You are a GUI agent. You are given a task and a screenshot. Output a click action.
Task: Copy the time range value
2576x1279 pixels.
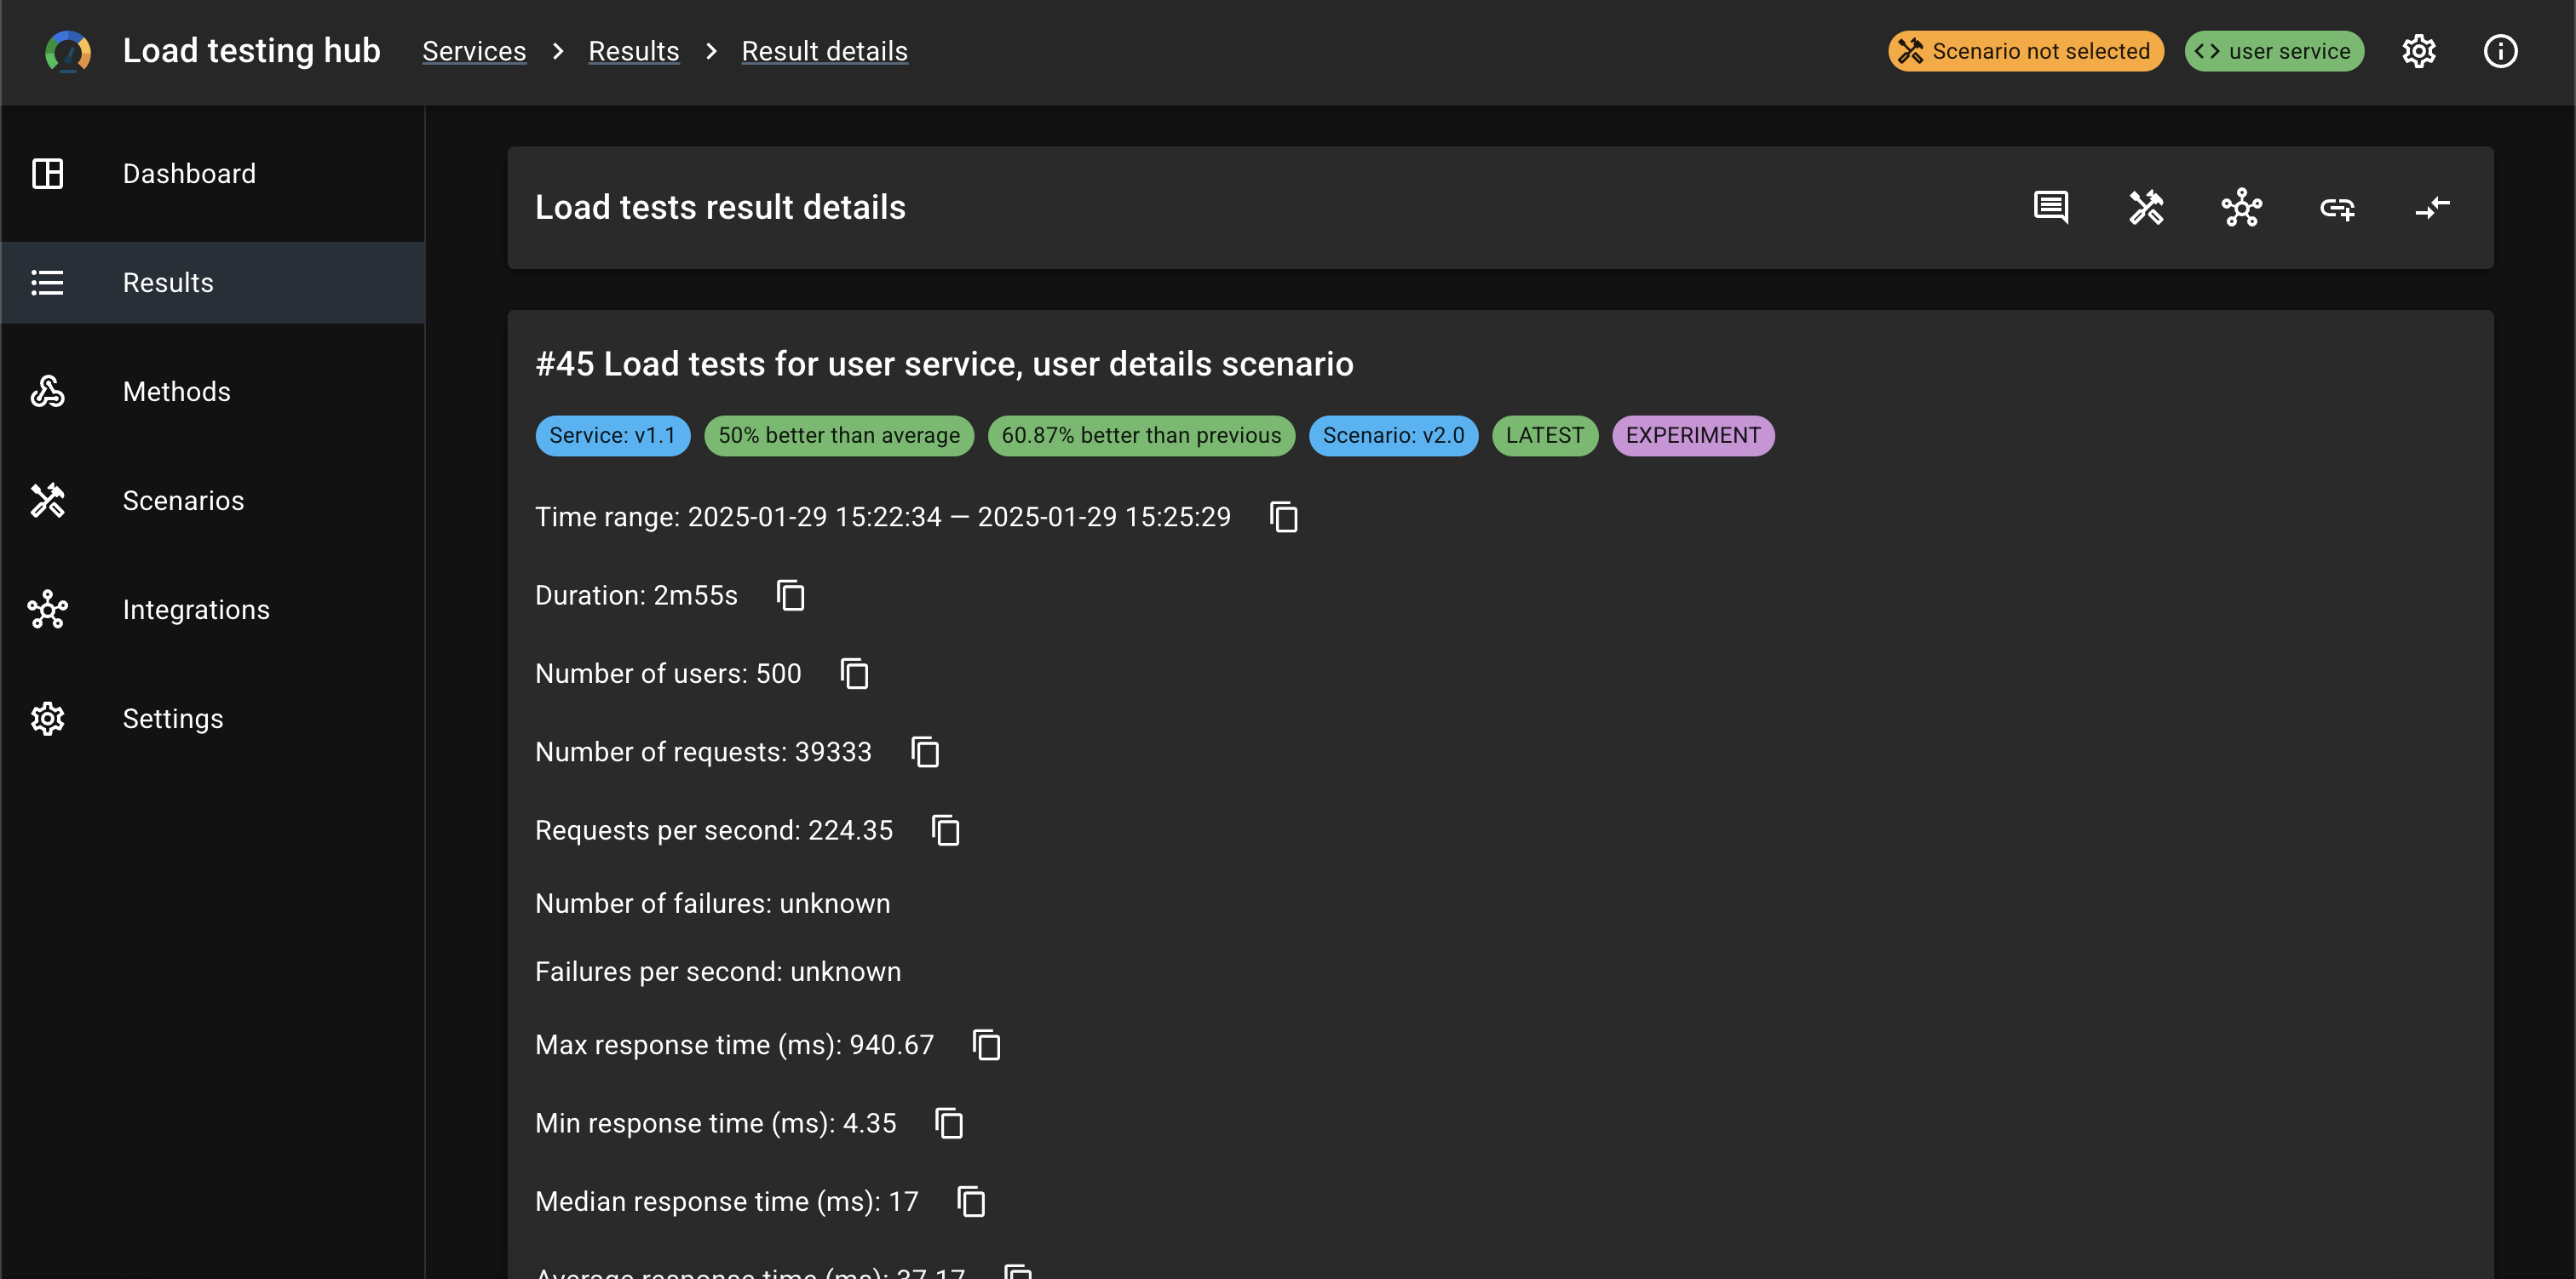click(1283, 517)
